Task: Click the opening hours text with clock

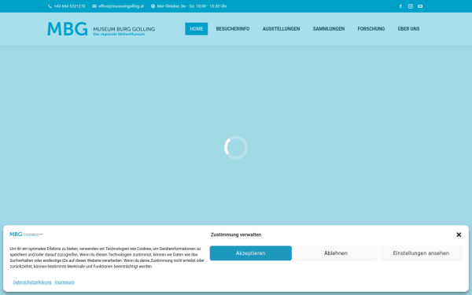Action: pyautogui.click(x=189, y=6)
